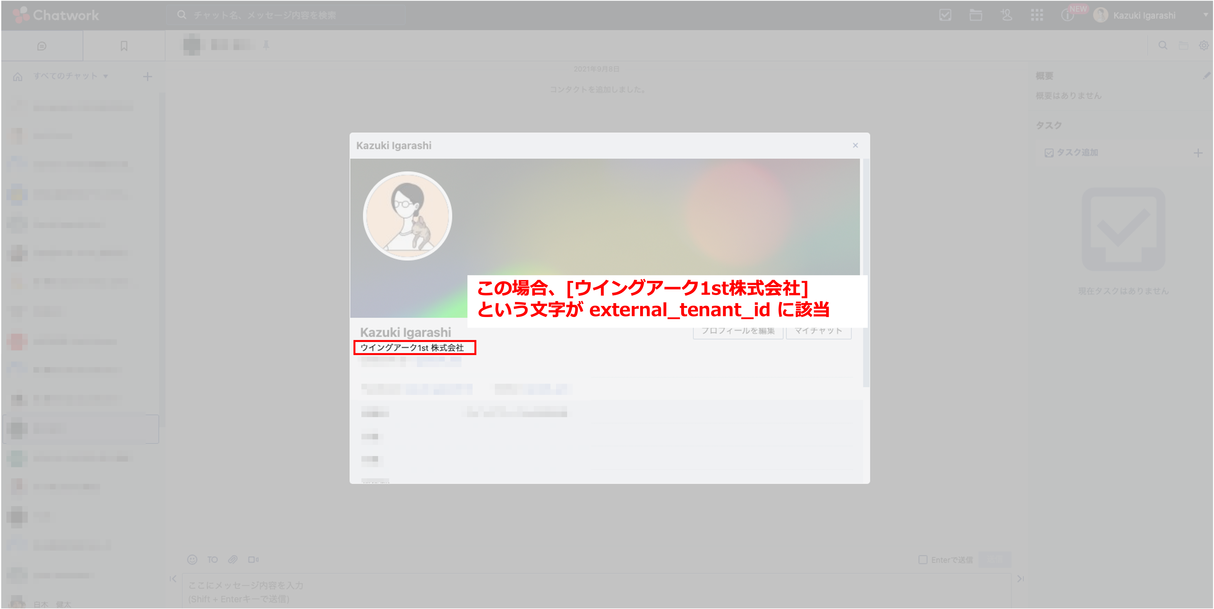
Task: Click the プロフィールを編集 button
Action: point(738,331)
